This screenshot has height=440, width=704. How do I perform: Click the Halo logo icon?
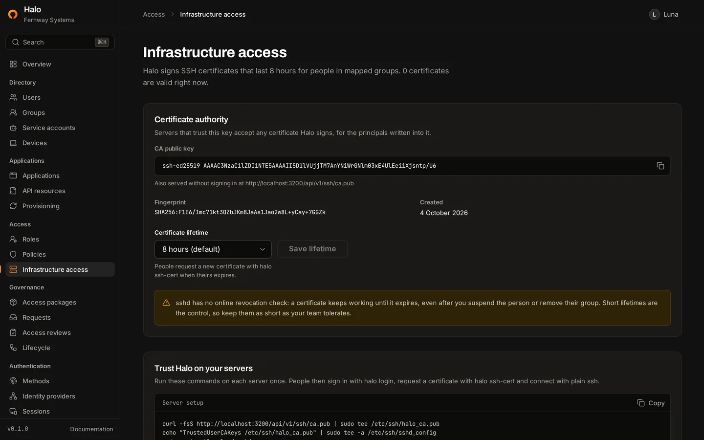point(13,14)
